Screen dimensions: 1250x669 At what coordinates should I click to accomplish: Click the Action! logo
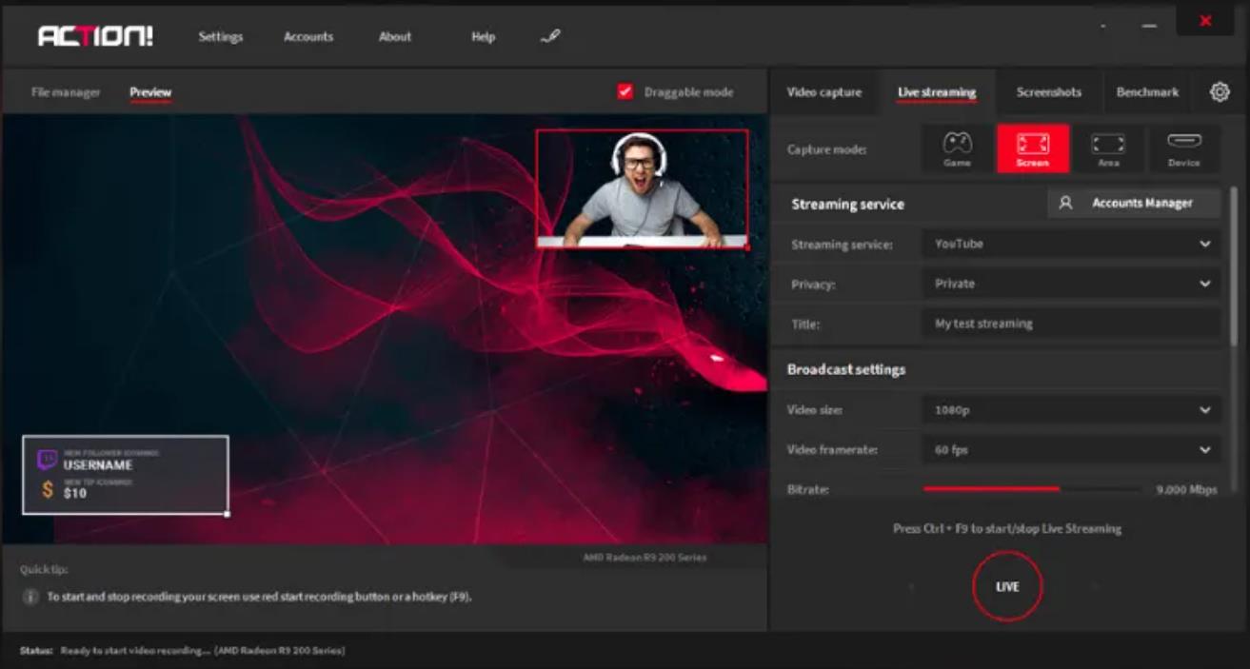click(x=95, y=37)
